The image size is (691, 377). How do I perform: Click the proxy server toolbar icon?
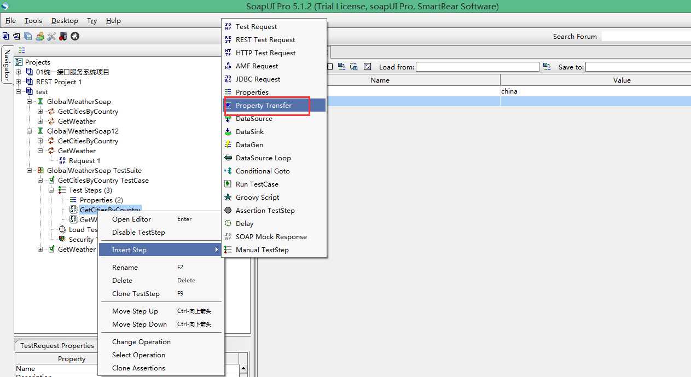pos(63,36)
